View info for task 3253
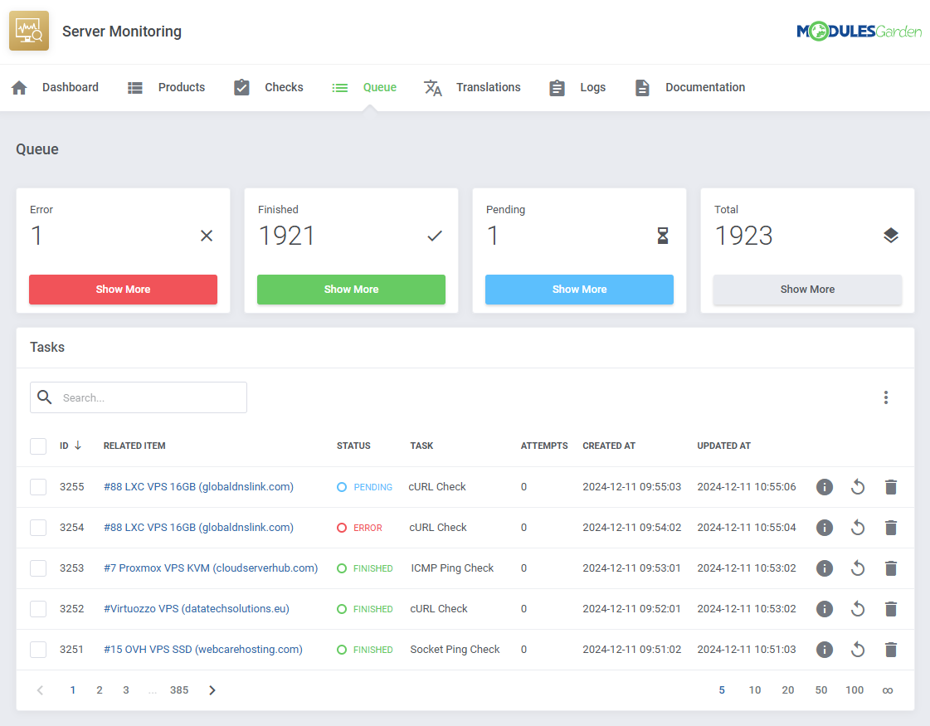This screenshot has height=726, width=930. click(825, 568)
